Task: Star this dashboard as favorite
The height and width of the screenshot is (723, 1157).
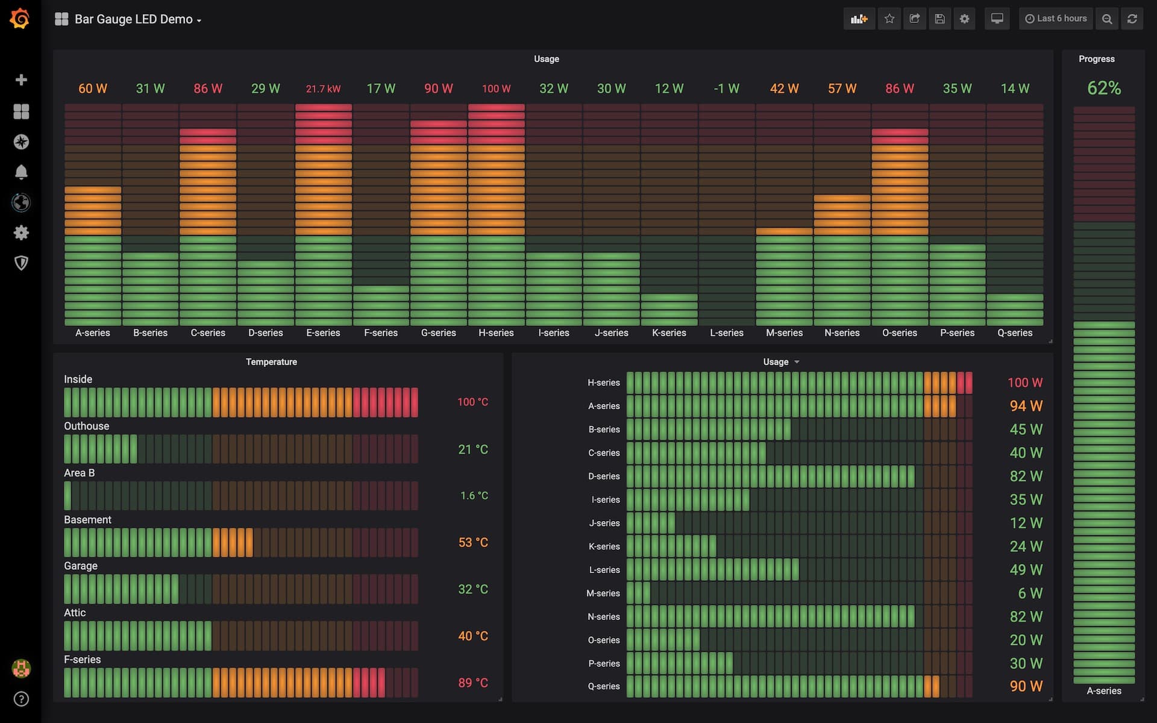Action: pyautogui.click(x=889, y=19)
